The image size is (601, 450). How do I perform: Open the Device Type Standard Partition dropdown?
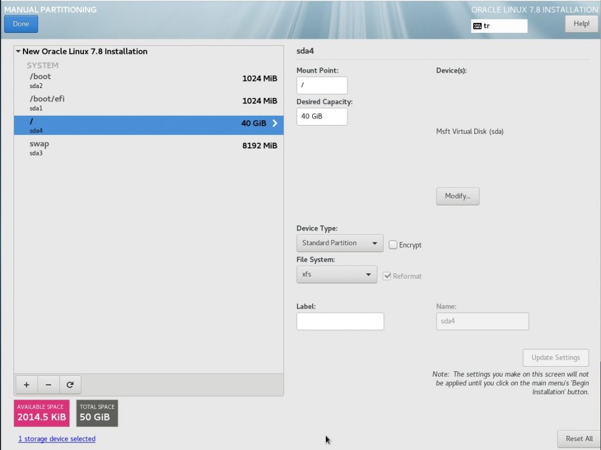340,243
